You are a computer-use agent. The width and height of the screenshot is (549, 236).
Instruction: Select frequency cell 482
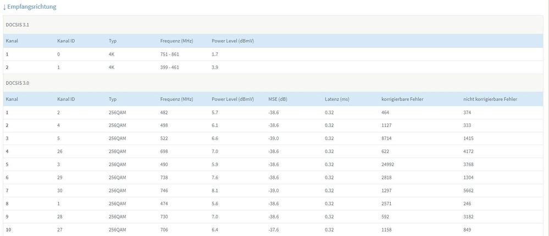click(164, 113)
